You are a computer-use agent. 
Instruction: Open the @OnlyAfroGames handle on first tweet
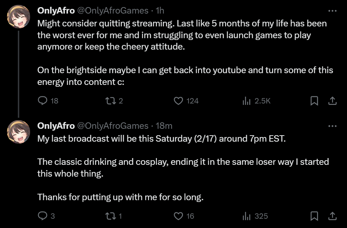[x=113, y=11]
